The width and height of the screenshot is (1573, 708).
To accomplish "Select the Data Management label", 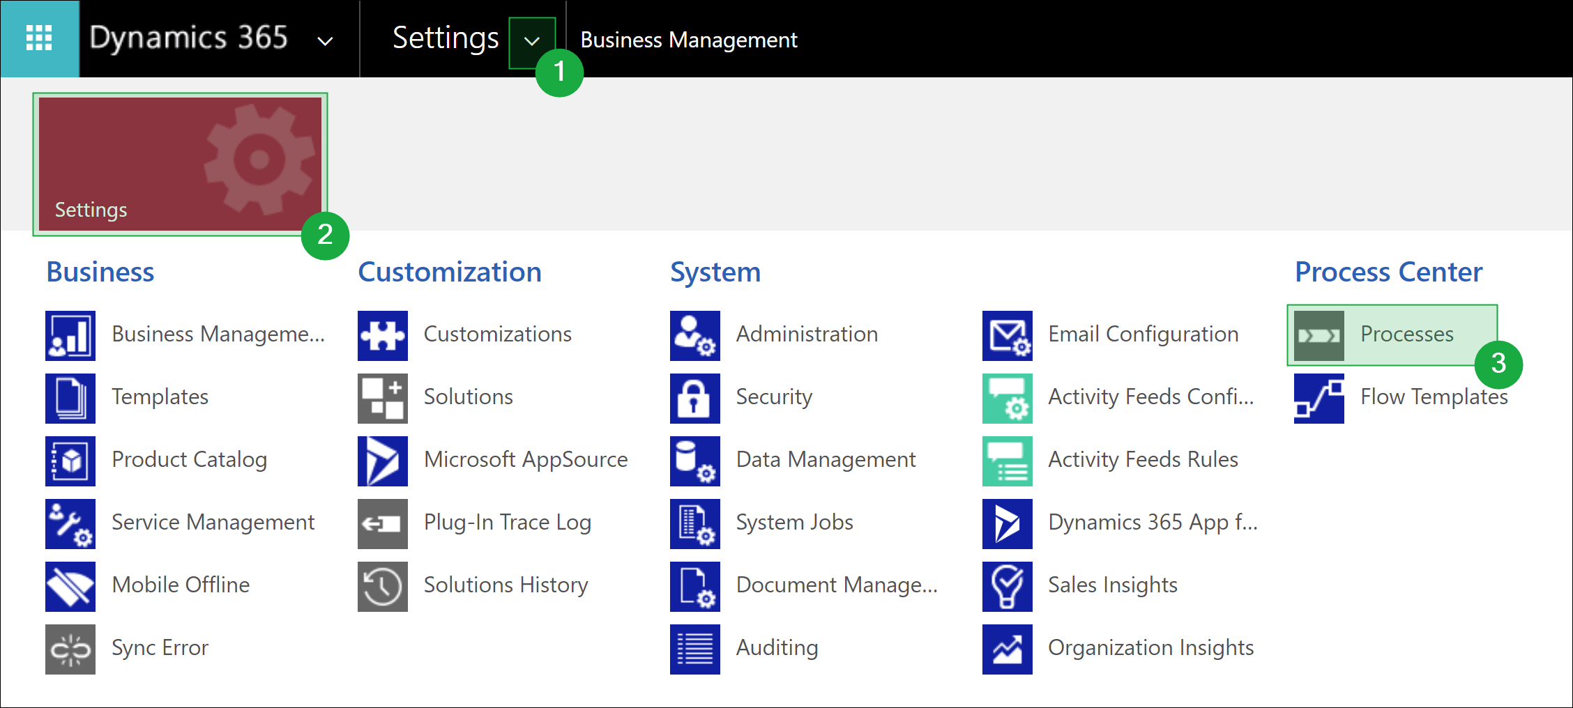I will pos(826,460).
